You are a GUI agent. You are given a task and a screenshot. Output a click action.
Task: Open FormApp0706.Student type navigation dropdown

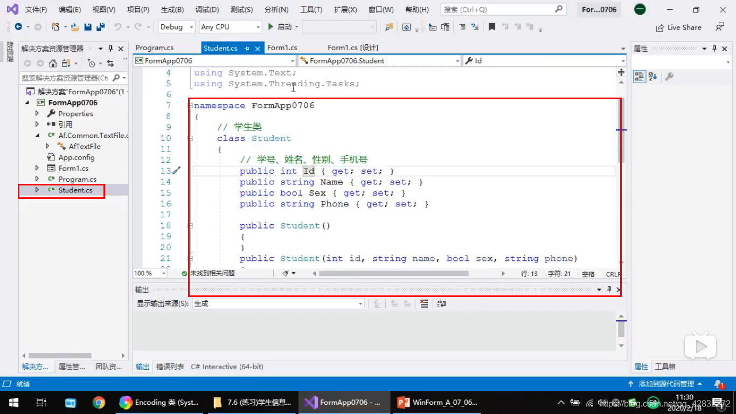click(x=379, y=61)
